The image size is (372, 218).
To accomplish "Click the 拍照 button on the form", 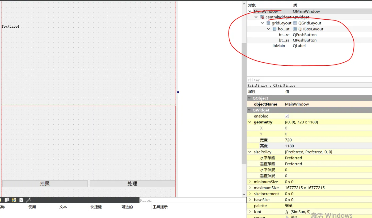I will [45, 184].
